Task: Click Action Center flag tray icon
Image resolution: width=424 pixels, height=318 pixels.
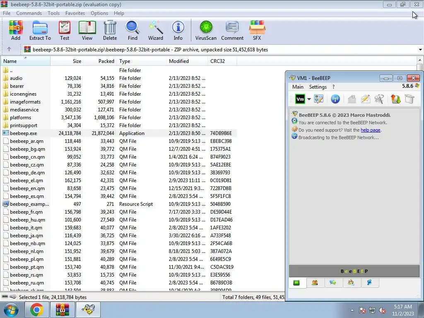Action: coord(362,311)
